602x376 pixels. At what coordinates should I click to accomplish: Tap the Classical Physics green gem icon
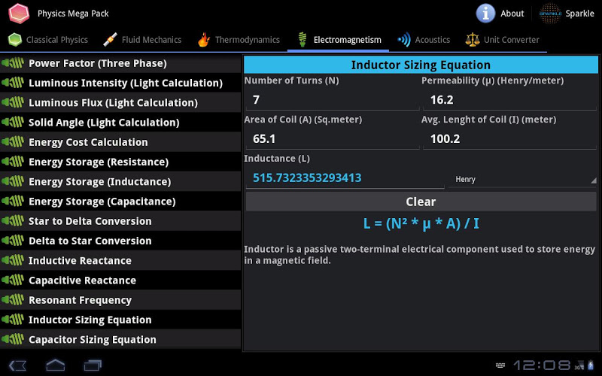click(15, 40)
